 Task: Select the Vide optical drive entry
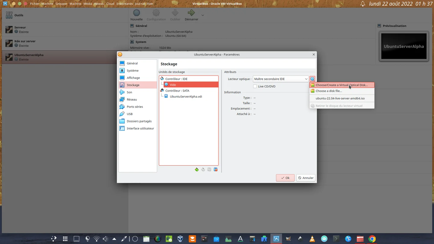(x=191, y=85)
